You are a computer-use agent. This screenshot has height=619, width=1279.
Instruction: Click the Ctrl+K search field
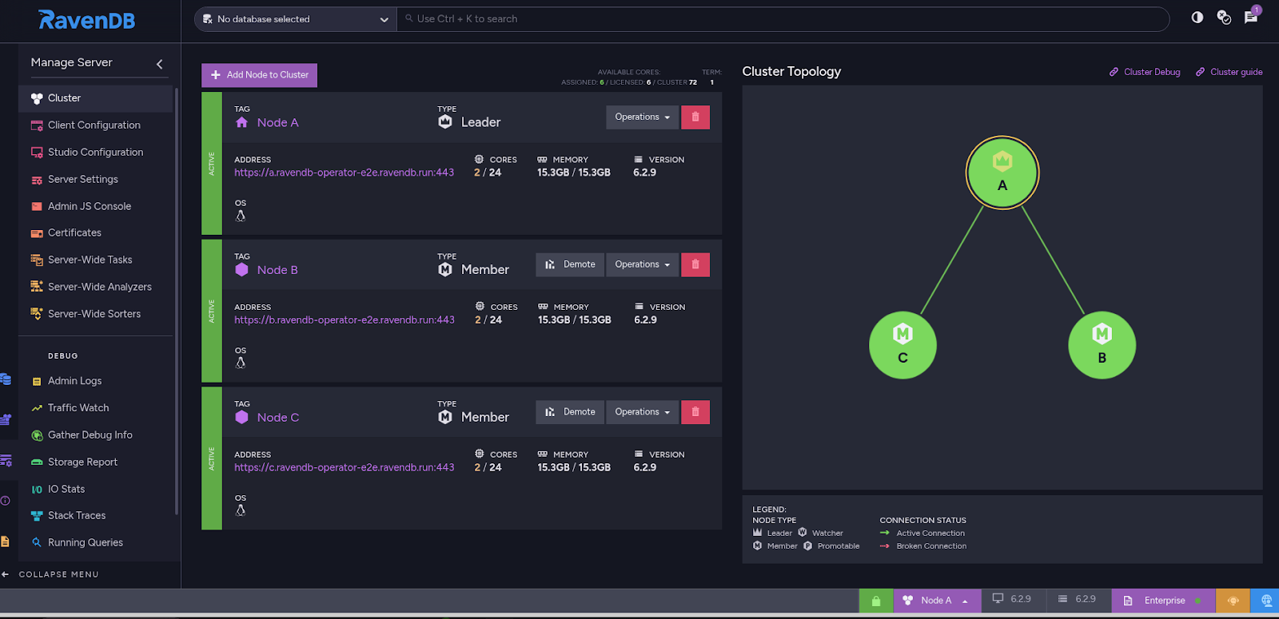point(783,19)
